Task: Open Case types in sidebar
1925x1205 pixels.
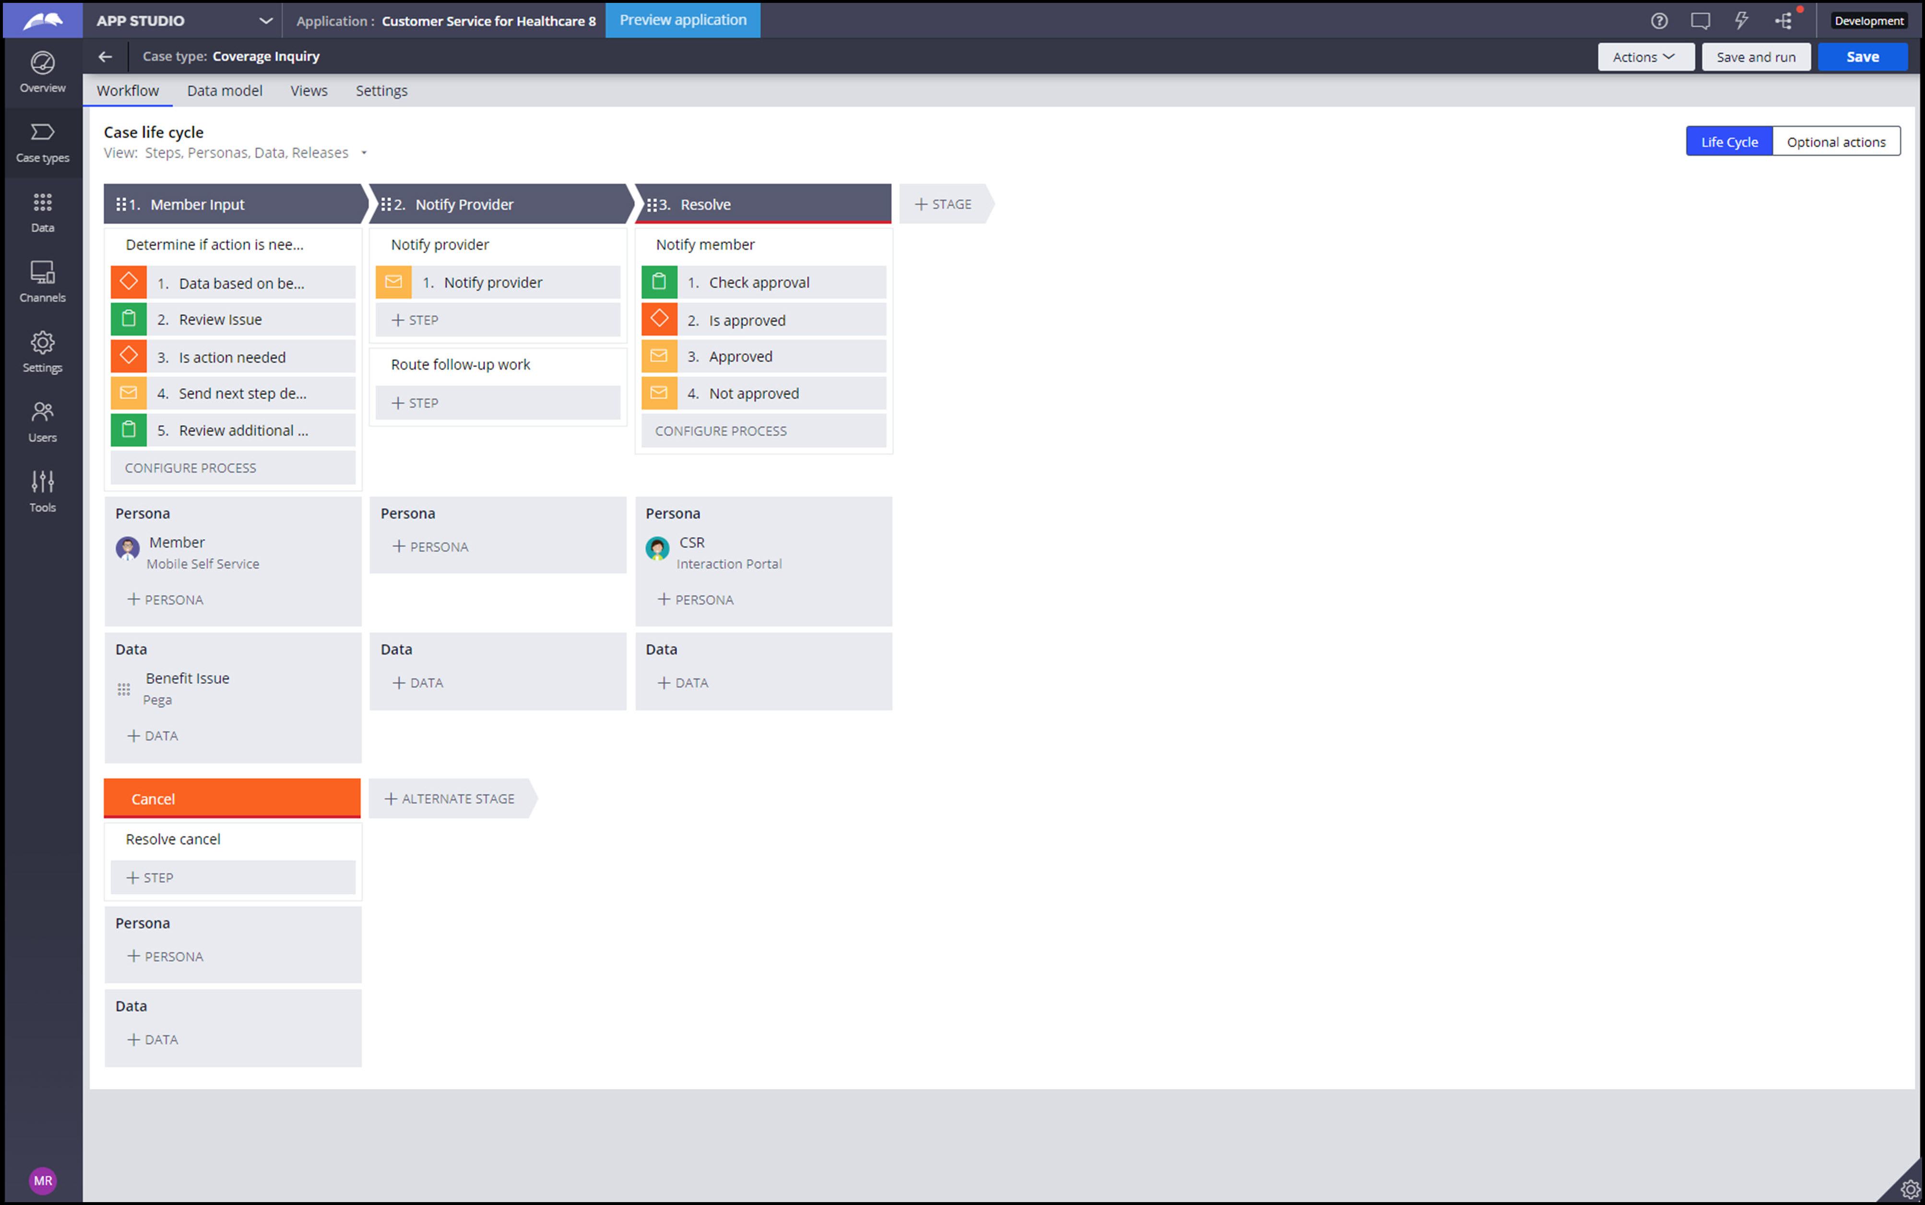Action: tap(42, 141)
